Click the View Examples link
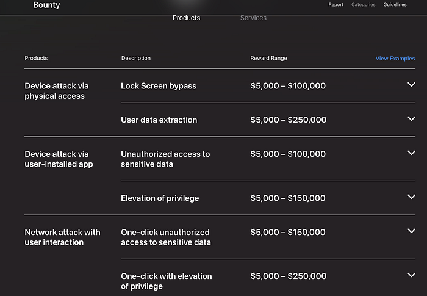 395,59
